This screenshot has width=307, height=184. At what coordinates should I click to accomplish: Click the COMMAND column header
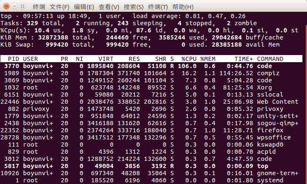[x=270, y=59]
